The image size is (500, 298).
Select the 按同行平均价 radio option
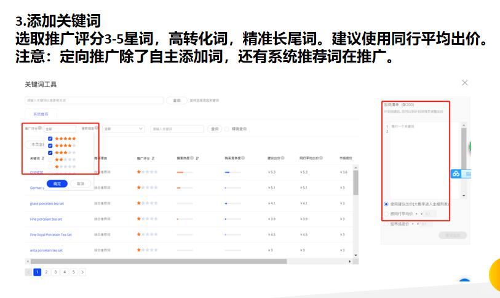pyautogui.click(x=386, y=214)
